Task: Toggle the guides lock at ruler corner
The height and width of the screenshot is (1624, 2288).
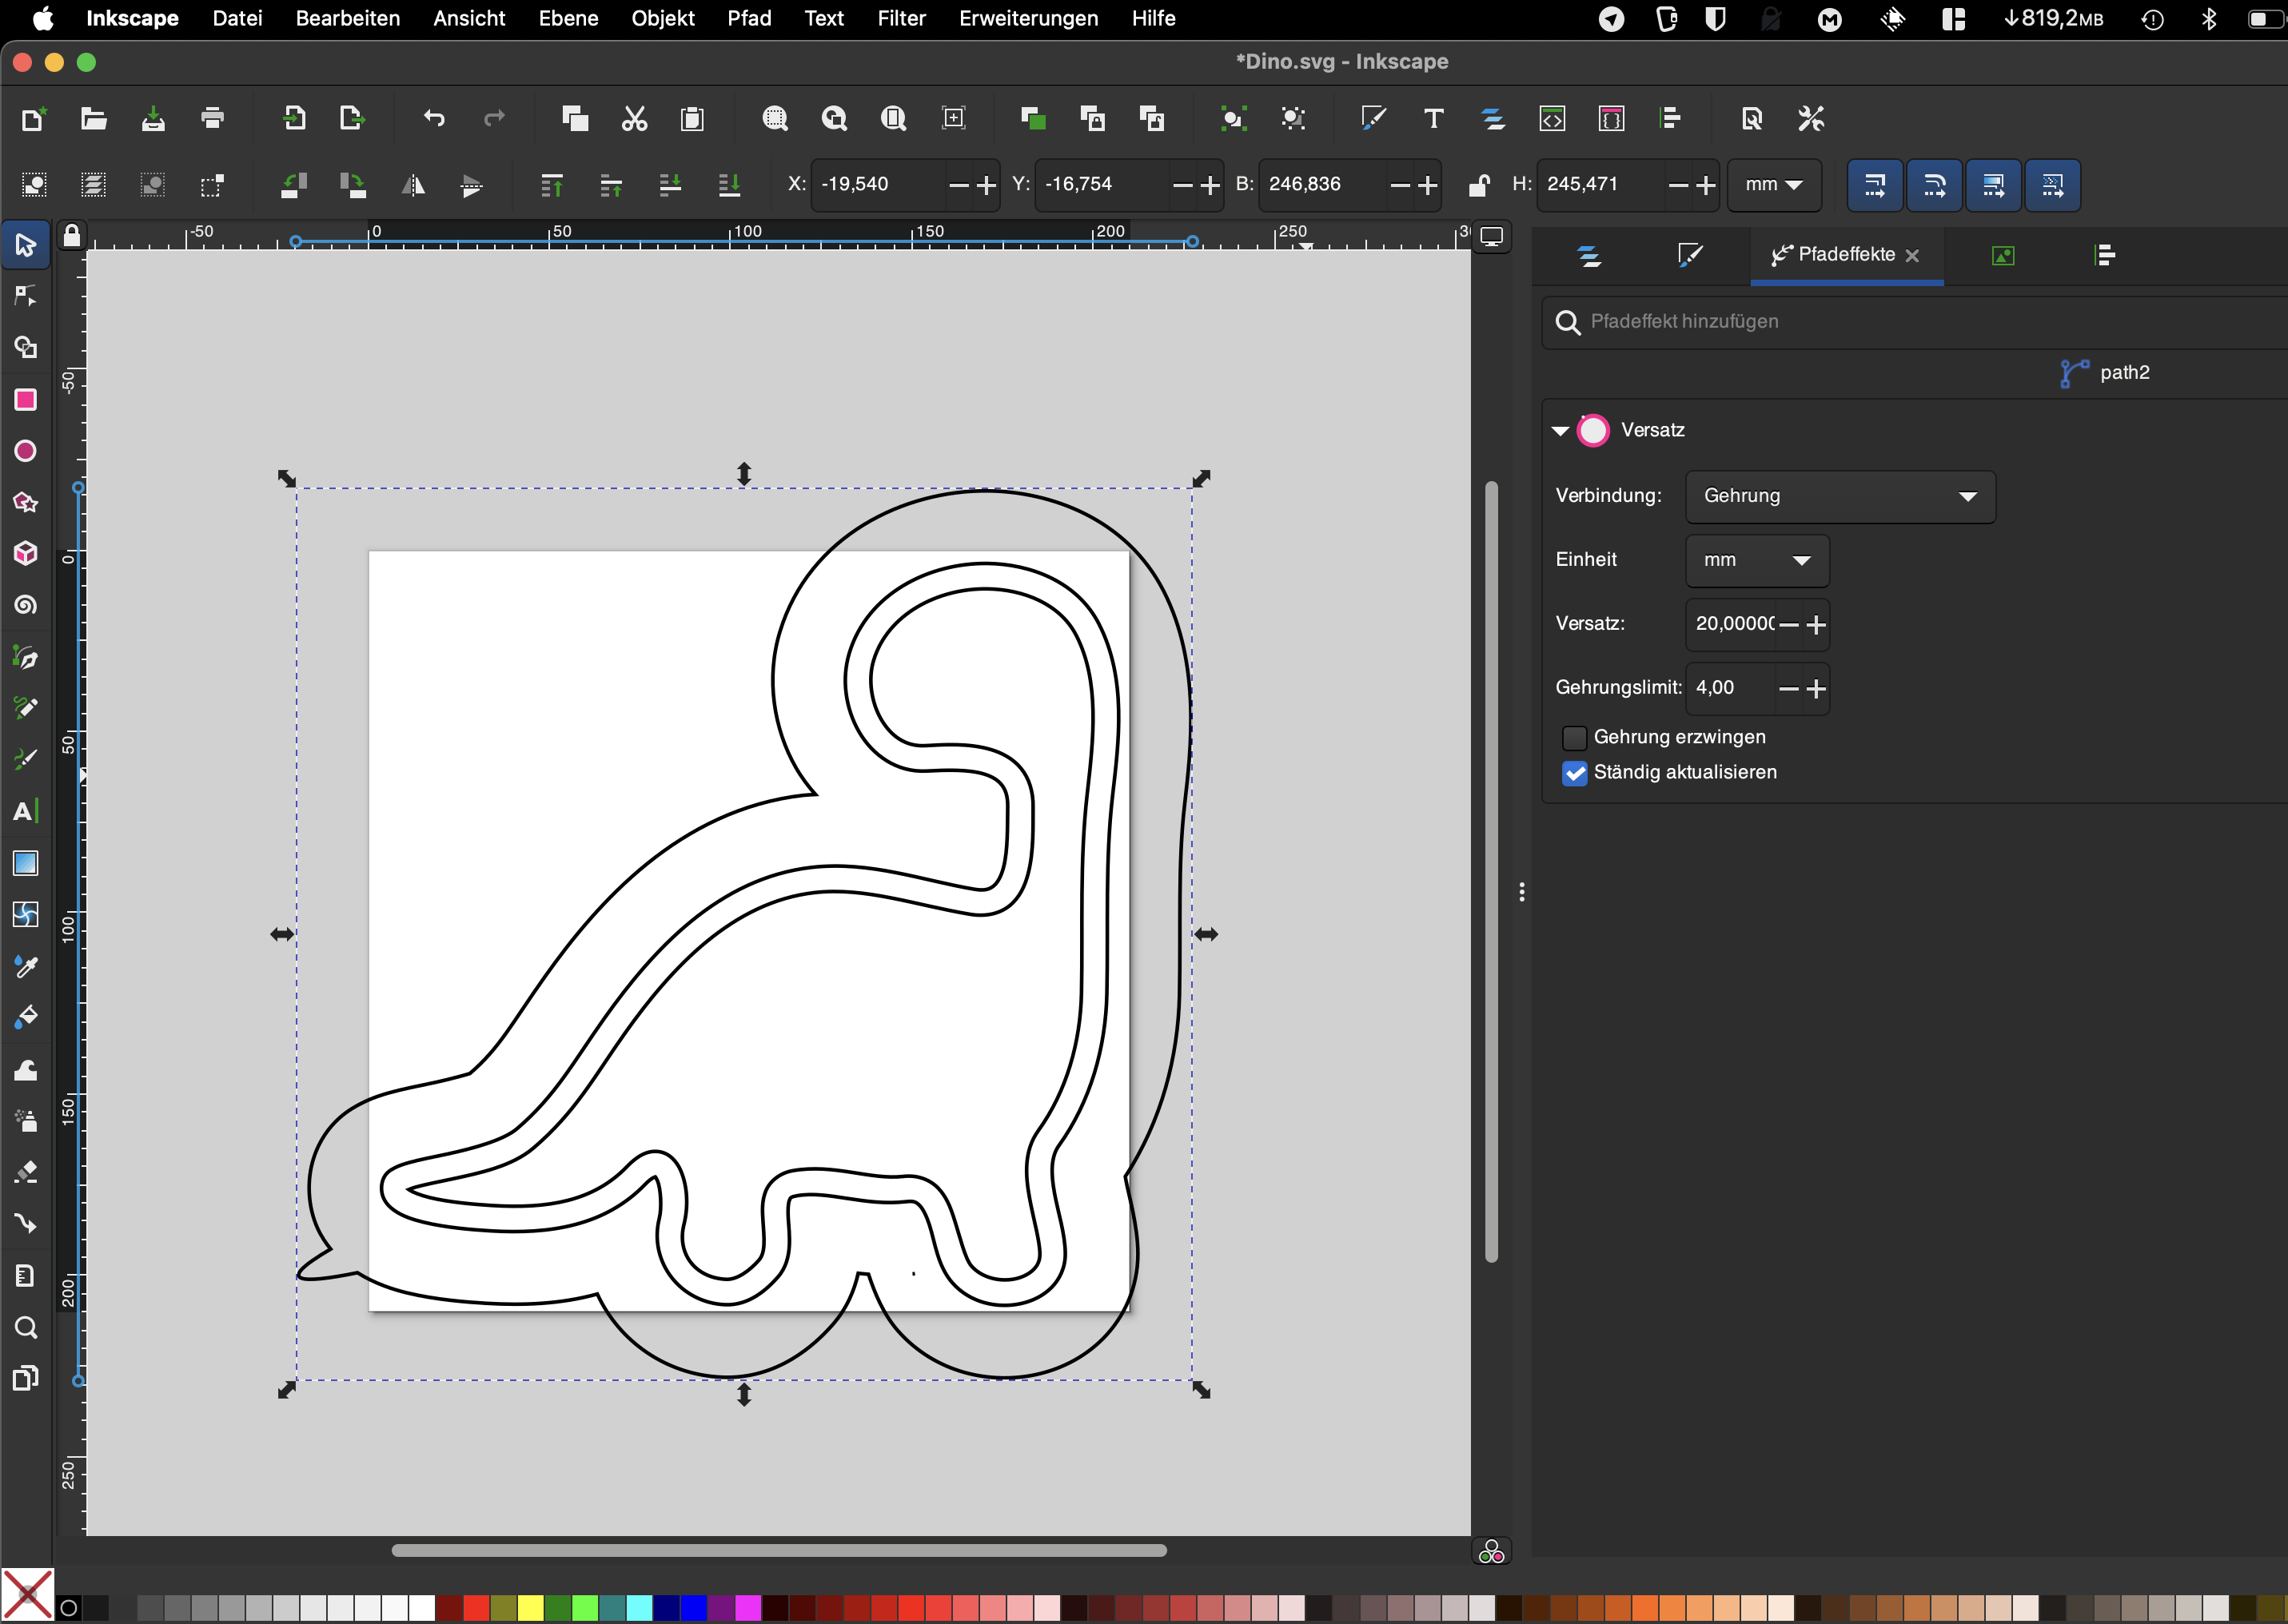Action: (x=71, y=236)
